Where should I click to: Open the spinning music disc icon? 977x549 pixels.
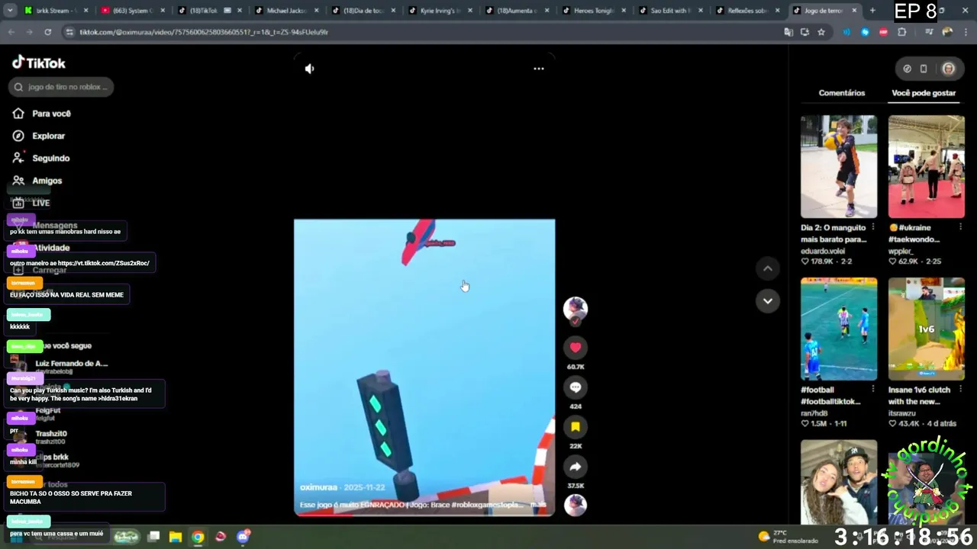pos(576,505)
